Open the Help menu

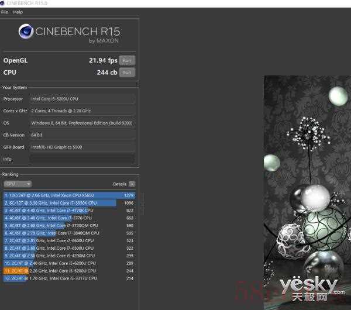(x=18, y=12)
